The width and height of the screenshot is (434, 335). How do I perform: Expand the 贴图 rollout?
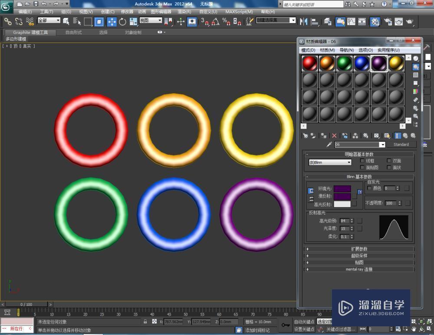359,262
